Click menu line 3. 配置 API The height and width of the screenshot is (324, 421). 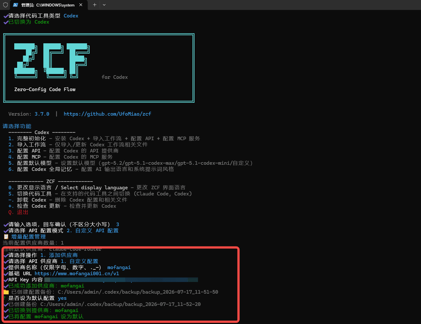[63, 151]
